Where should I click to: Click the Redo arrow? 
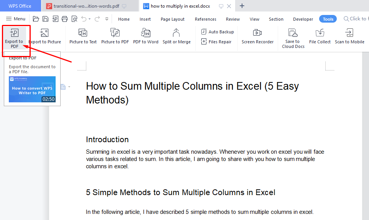pos(97,19)
